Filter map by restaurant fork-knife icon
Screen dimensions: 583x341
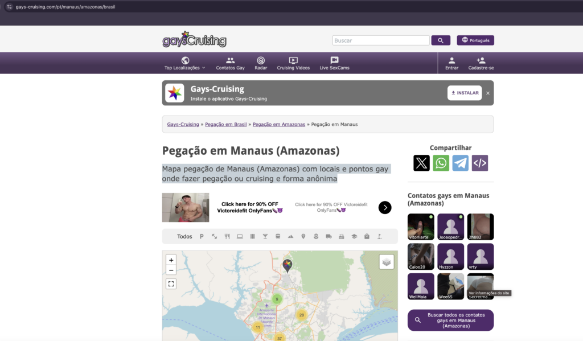point(227,236)
